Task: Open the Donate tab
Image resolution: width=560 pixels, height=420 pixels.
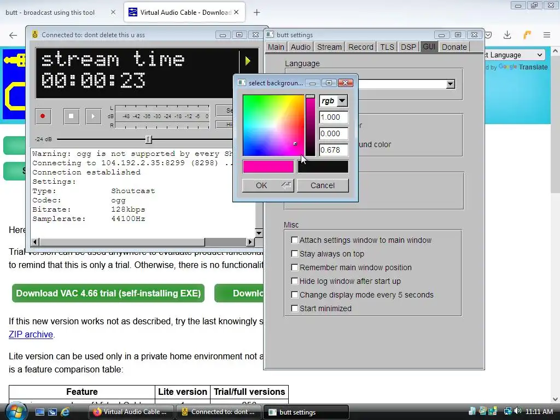Action: point(454,47)
